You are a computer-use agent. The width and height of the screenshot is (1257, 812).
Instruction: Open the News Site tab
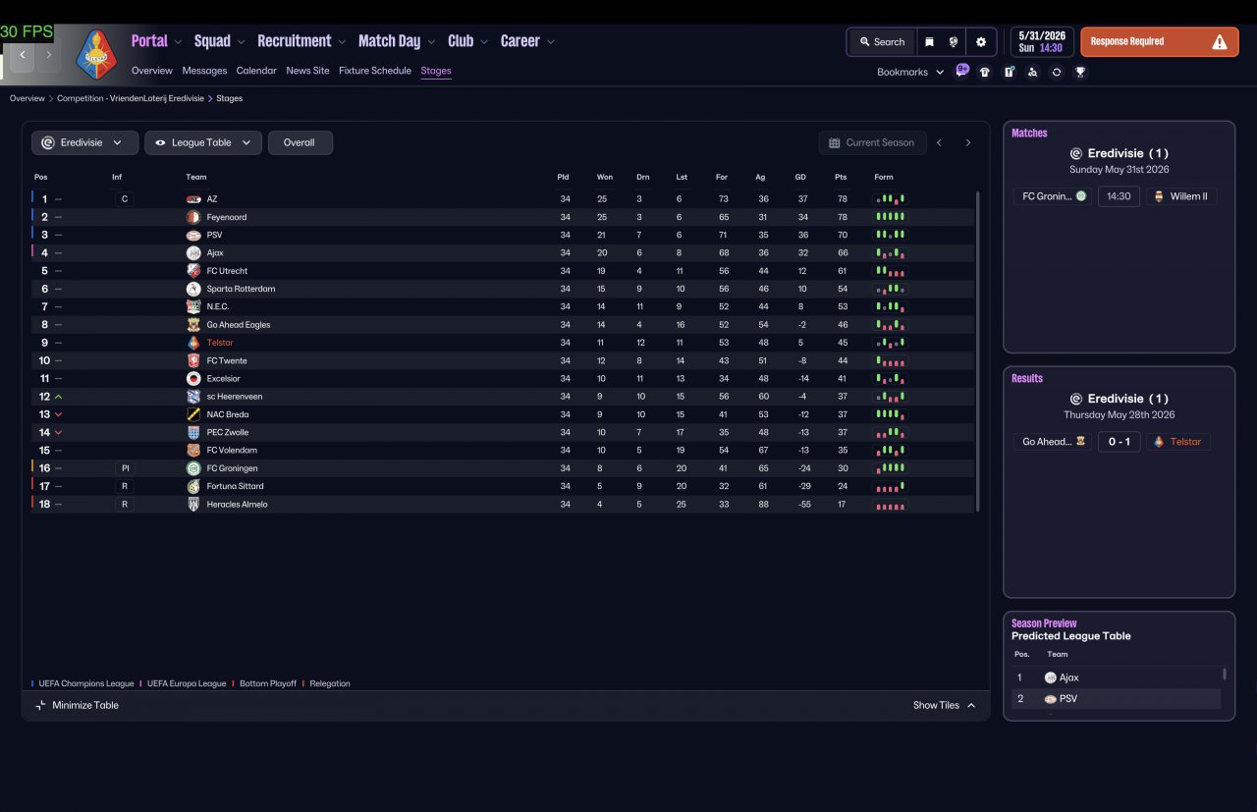[307, 71]
